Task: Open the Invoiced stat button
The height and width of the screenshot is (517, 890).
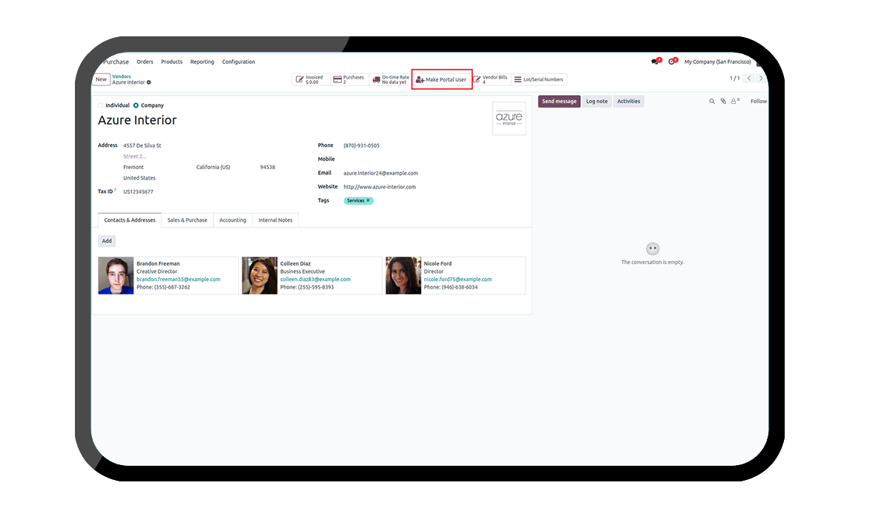Action: coord(310,79)
